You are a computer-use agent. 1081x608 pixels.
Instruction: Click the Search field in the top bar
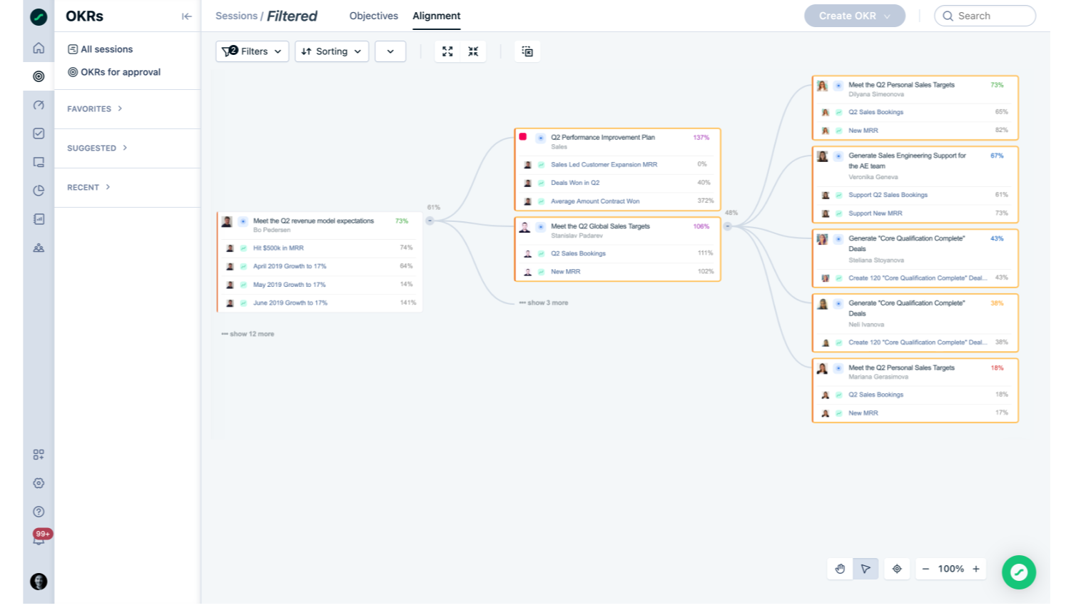pos(985,15)
